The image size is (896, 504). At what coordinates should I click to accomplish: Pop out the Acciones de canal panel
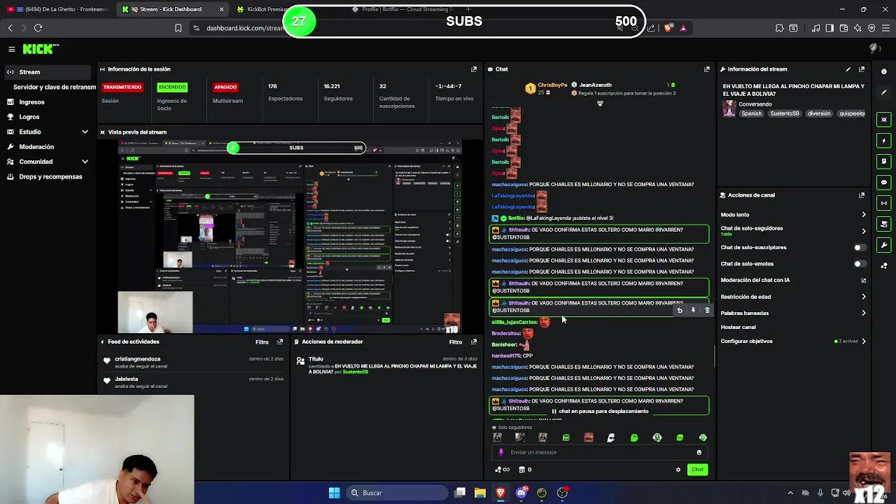[862, 195]
